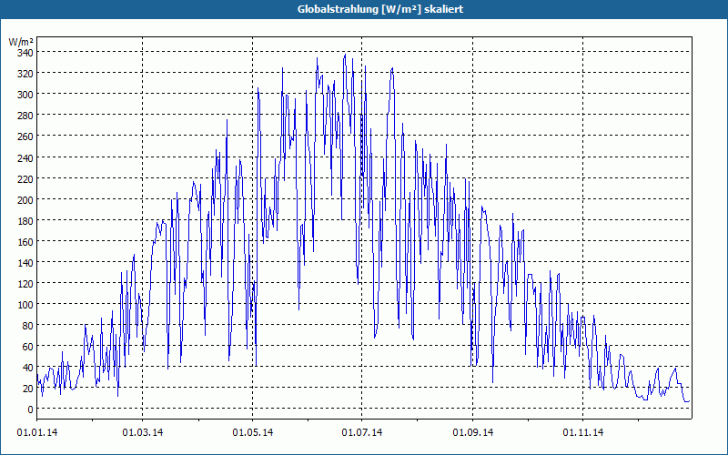Click the 140 y-axis value
This screenshot has width=728, height=455.
tap(25, 263)
